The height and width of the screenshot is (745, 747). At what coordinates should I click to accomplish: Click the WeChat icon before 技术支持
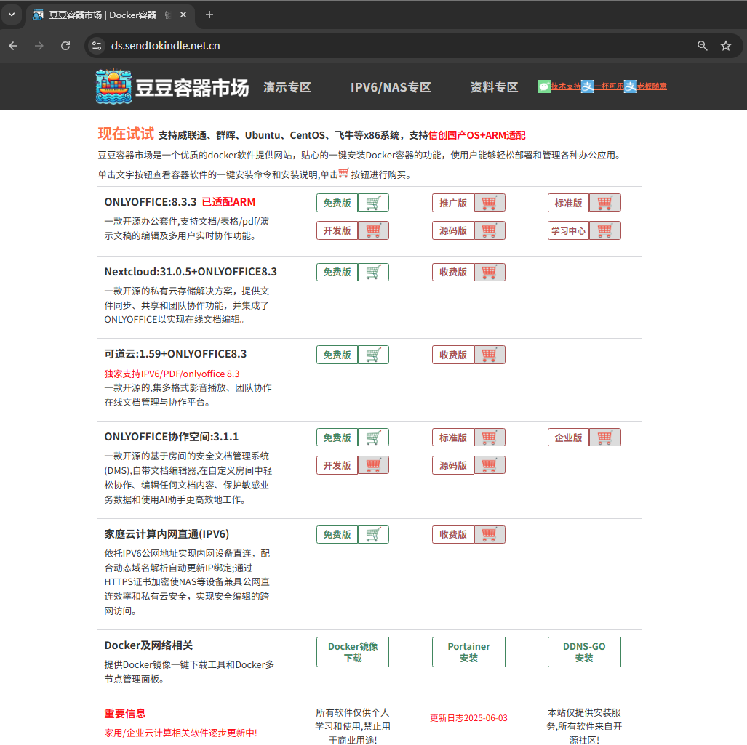click(545, 86)
